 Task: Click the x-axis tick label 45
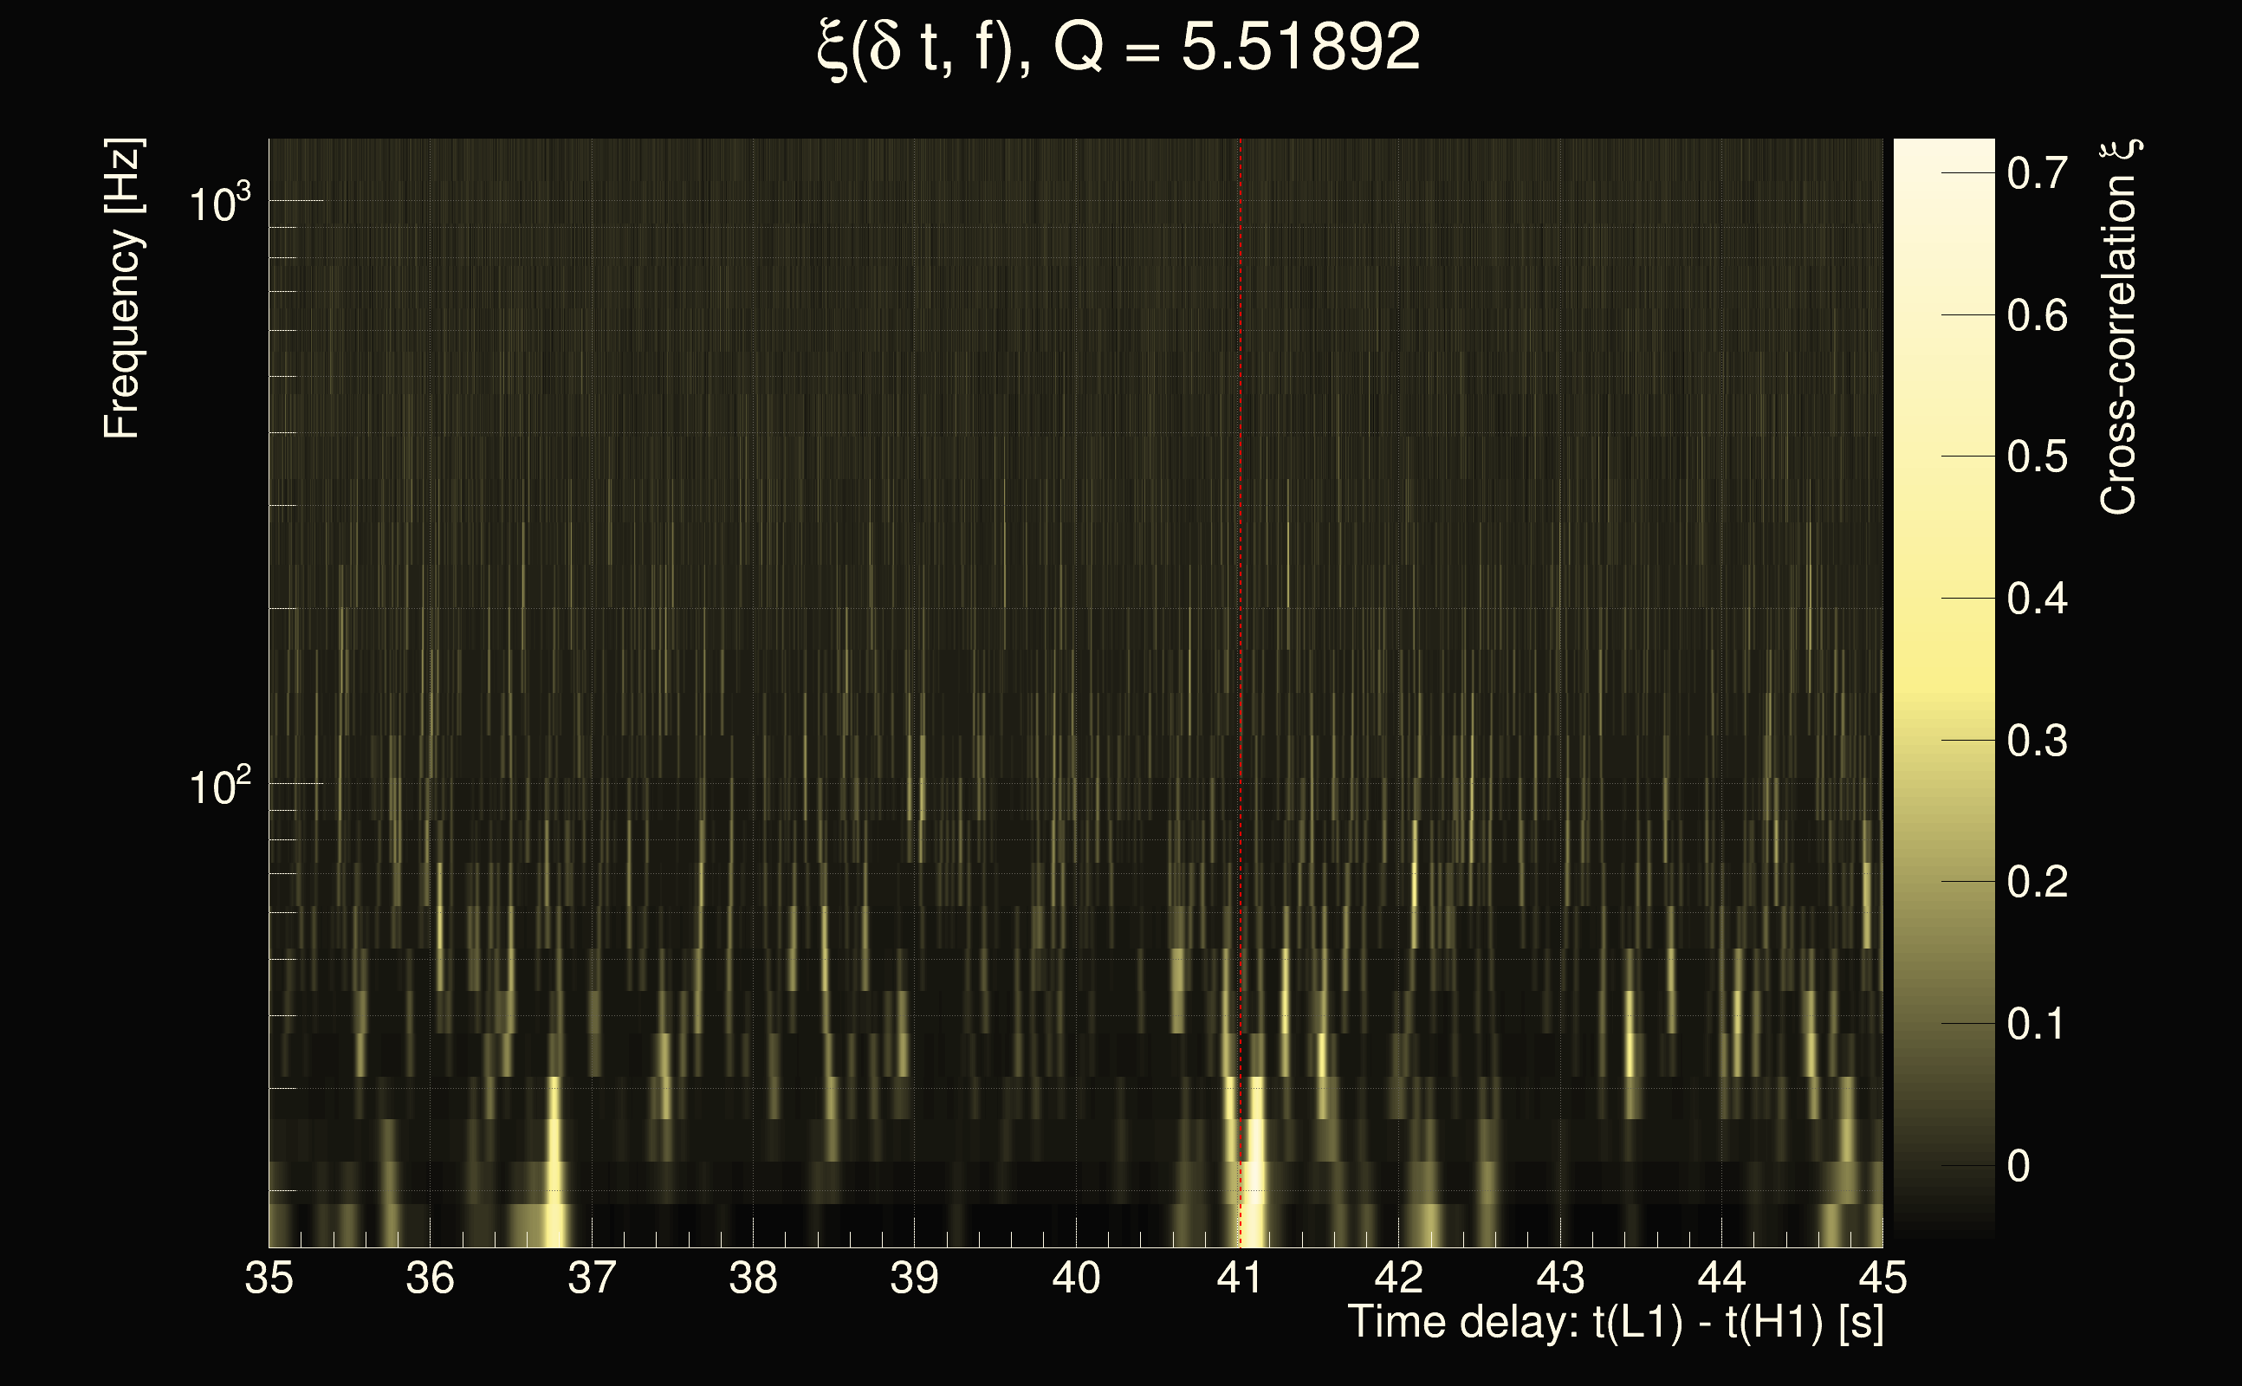point(1882,1278)
